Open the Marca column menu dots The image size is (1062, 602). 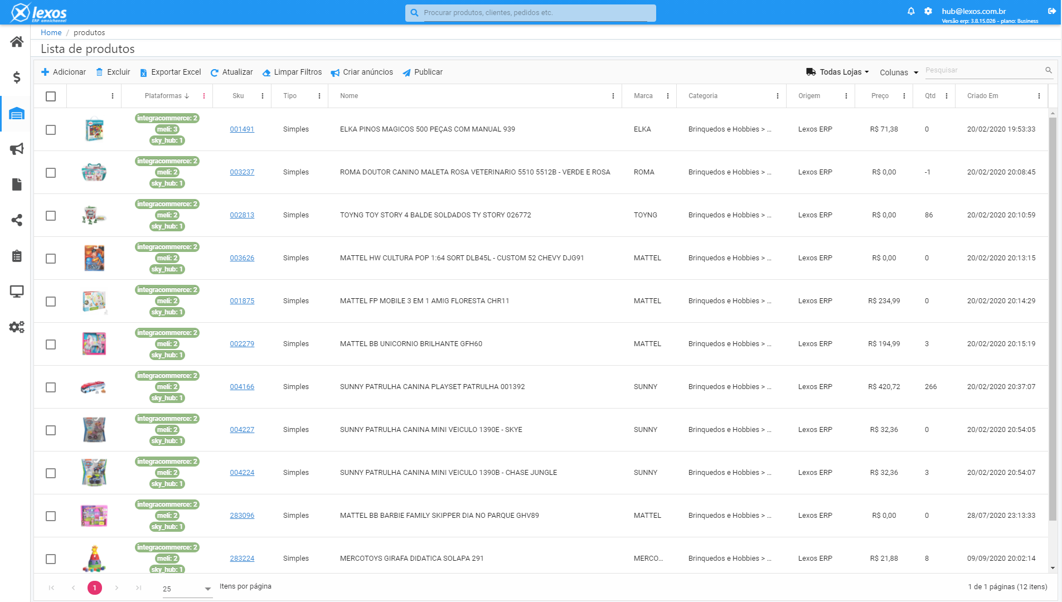point(668,96)
